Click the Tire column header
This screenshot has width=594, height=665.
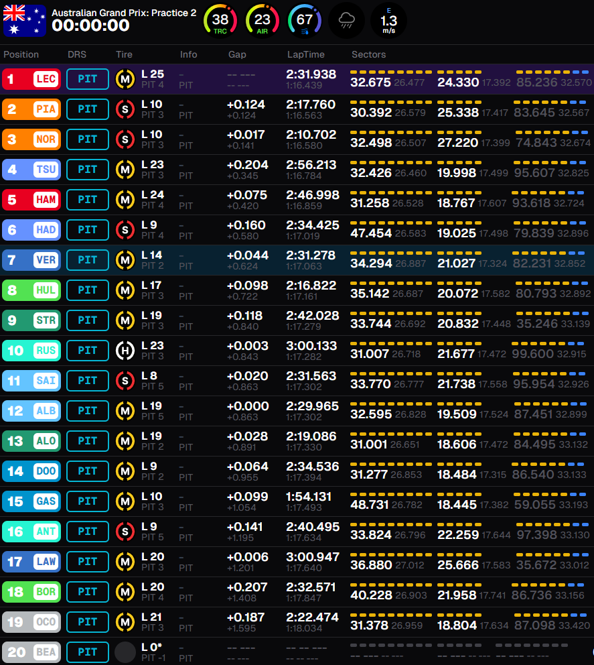124,54
